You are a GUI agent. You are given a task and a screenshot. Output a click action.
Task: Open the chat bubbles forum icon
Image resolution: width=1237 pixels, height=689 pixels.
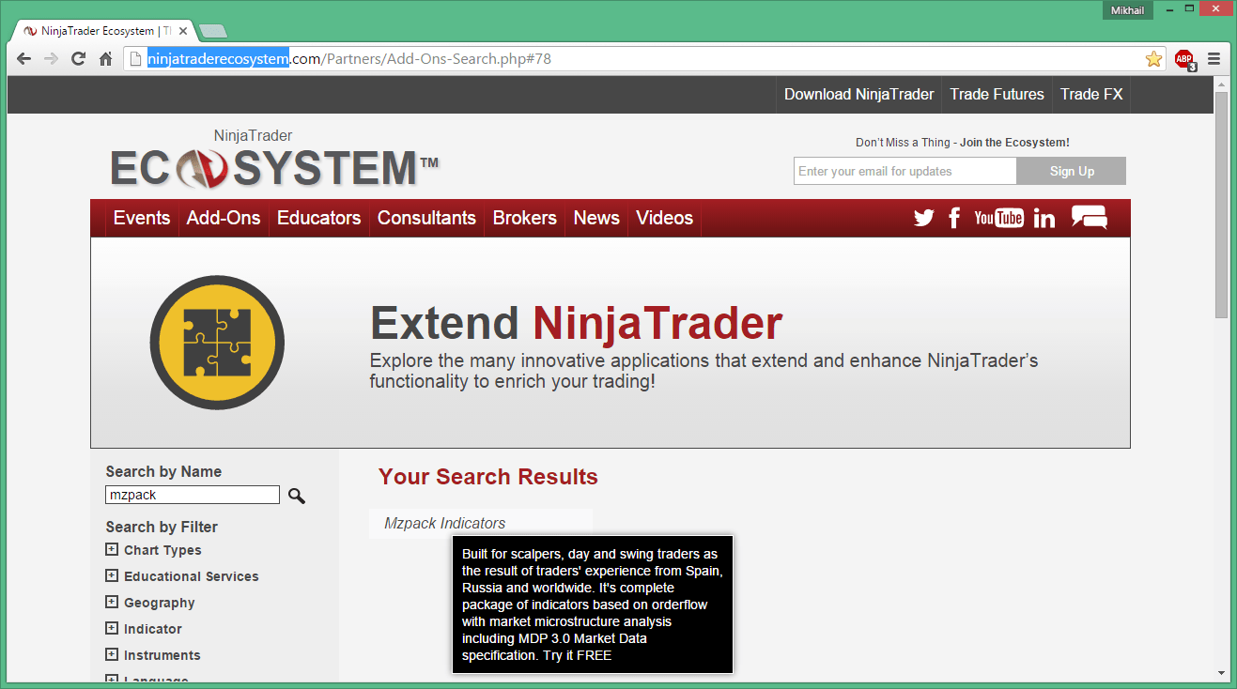coord(1090,217)
